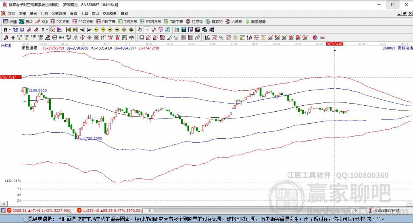413x223 pixels.
Task: Restore the inner document window
Action: tap(404, 13)
